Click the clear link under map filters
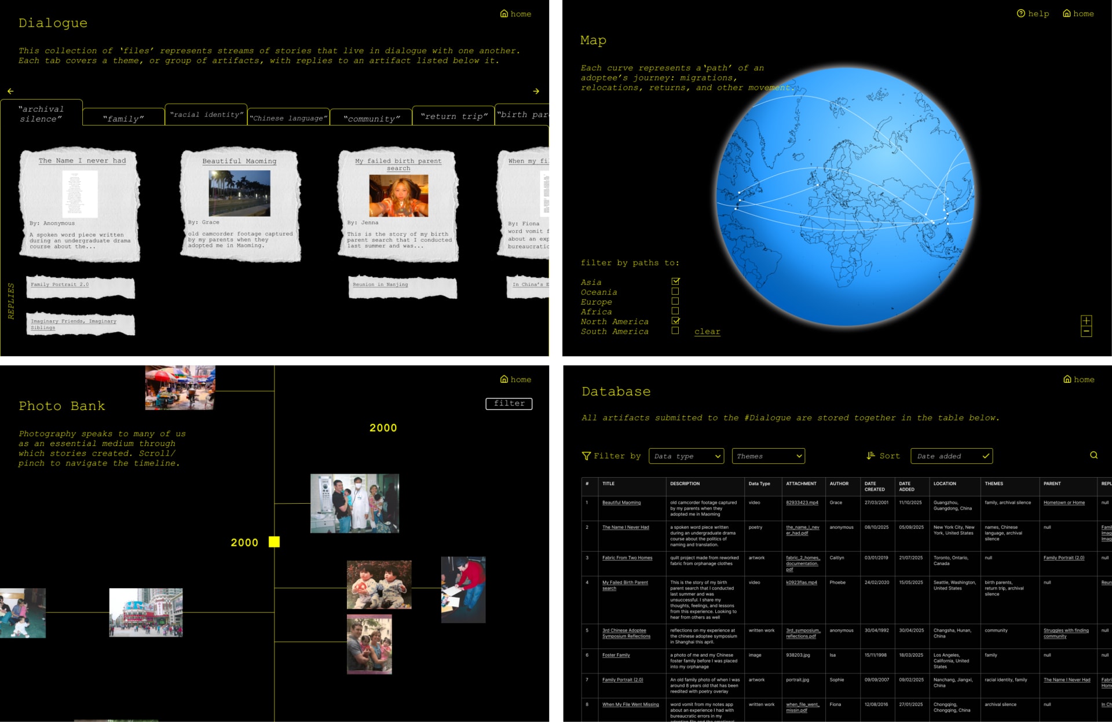 pyautogui.click(x=707, y=332)
